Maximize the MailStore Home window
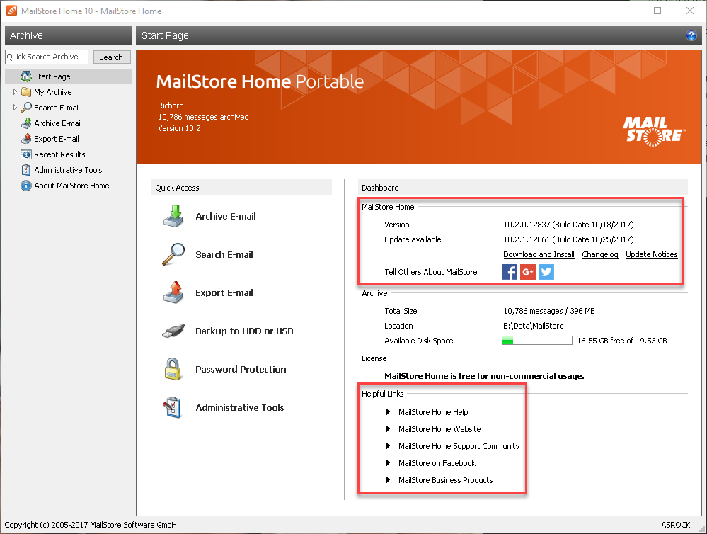 click(657, 11)
